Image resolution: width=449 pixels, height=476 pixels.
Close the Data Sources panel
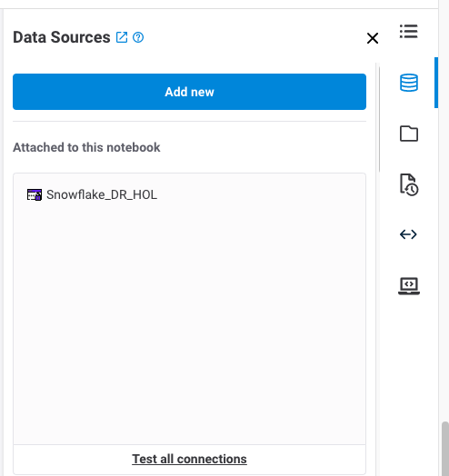tap(373, 38)
